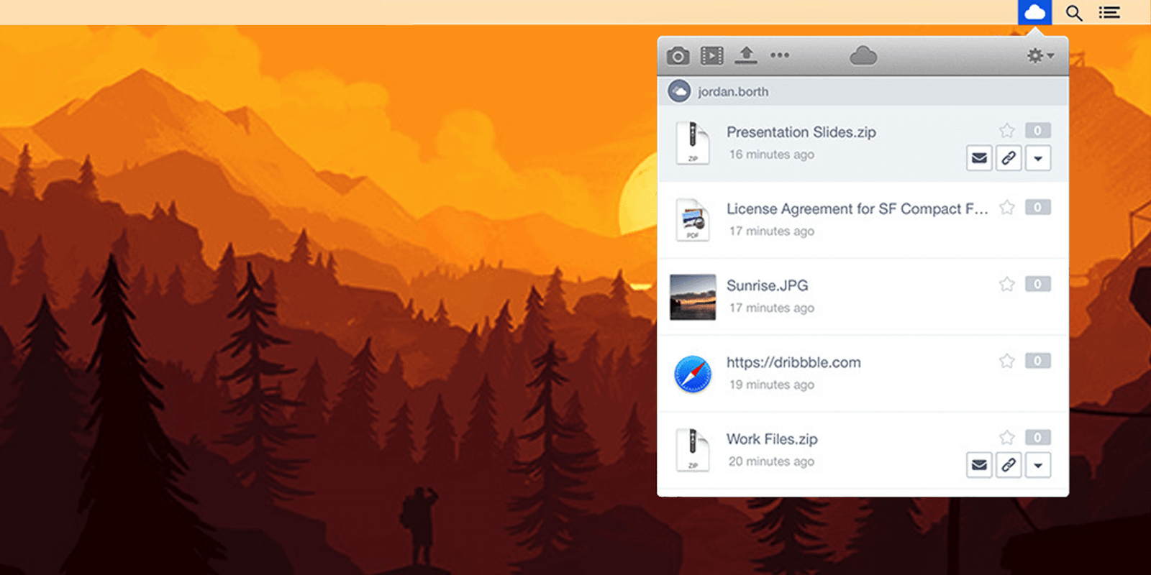This screenshot has width=1151, height=575.
Task: Start a screen recording with film icon
Action: (712, 55)
